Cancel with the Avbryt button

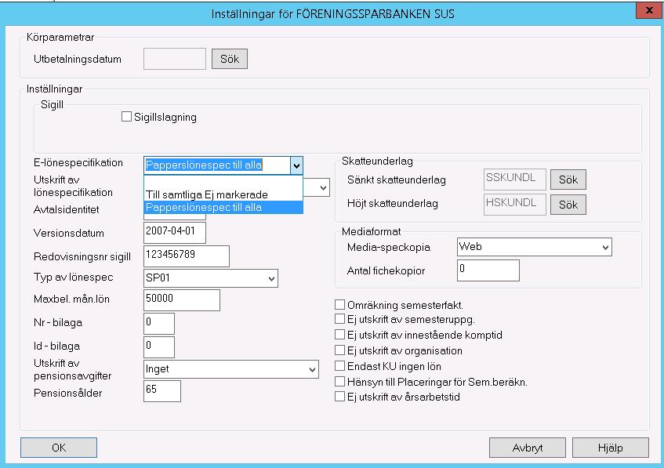528,448
